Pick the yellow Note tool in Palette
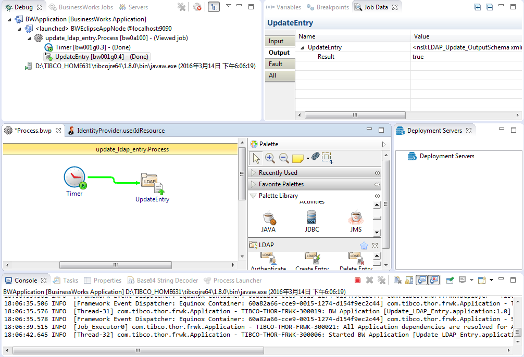This screenshot has width=524, height=357. 297,158
